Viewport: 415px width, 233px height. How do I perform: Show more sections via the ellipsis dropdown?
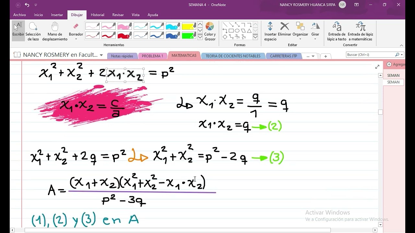tap(310, 56)
